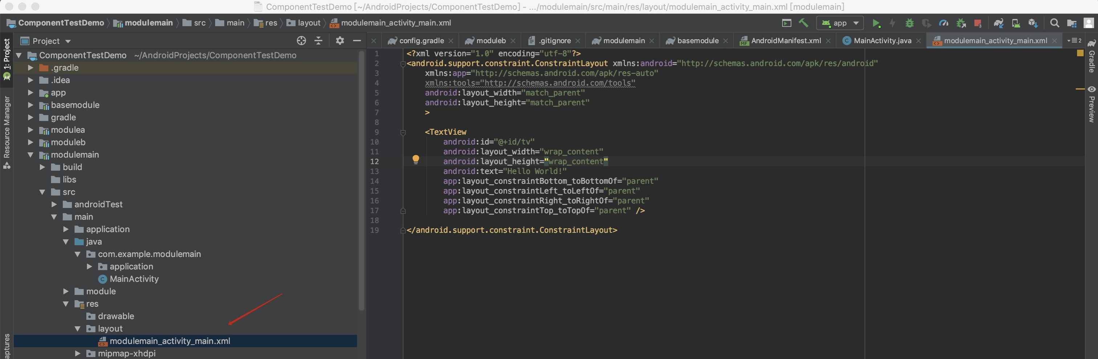The height and width of the screenshot is (359, 1098).
Task: Click Apply Changes lightning icon
Action: pyautogui.click(x=892, y=23)
